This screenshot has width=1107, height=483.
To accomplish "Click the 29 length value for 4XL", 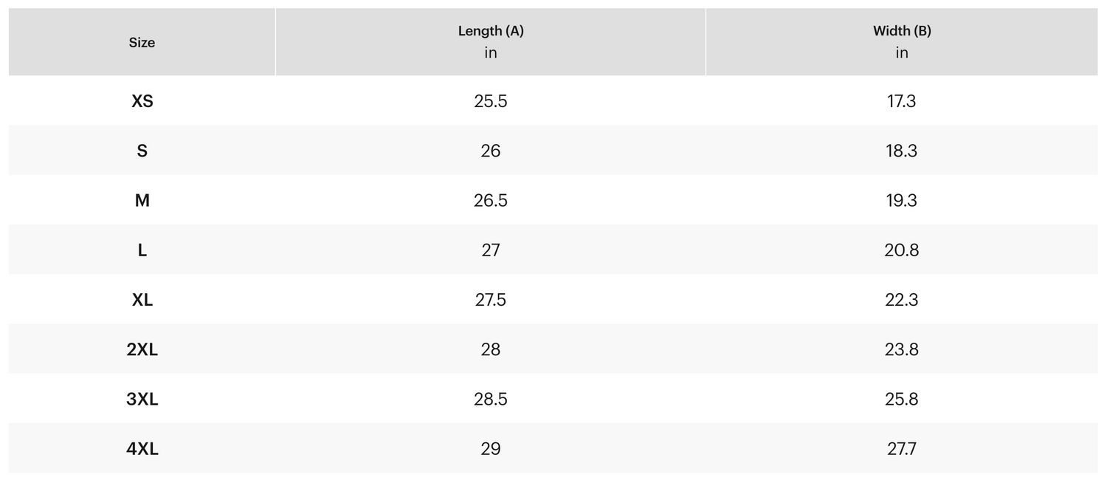I will [491, 449].
